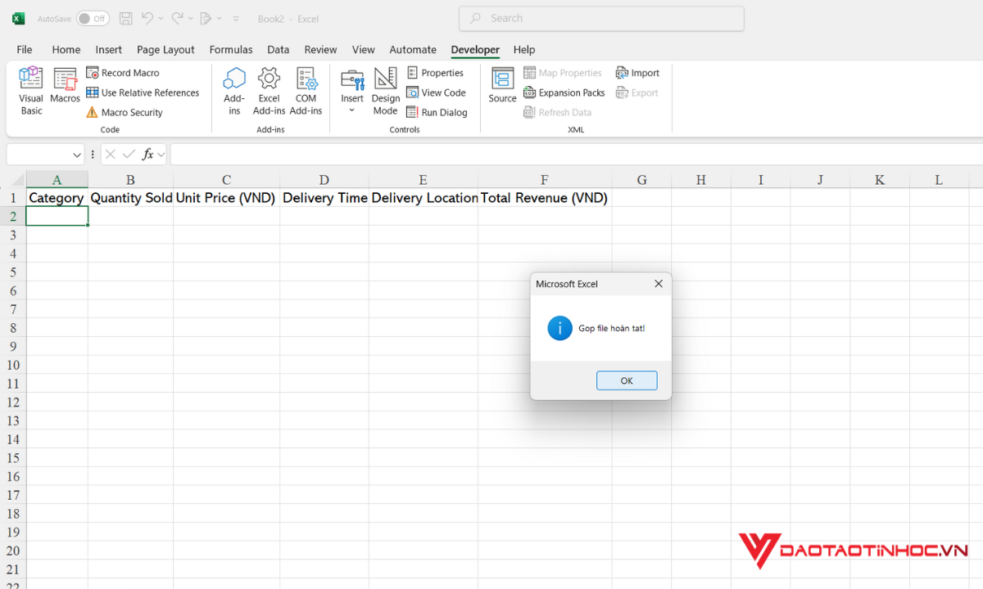Open Macro Security settings
Image resolution: width=983 pixels, height=589 pixels.
[129, 112]
